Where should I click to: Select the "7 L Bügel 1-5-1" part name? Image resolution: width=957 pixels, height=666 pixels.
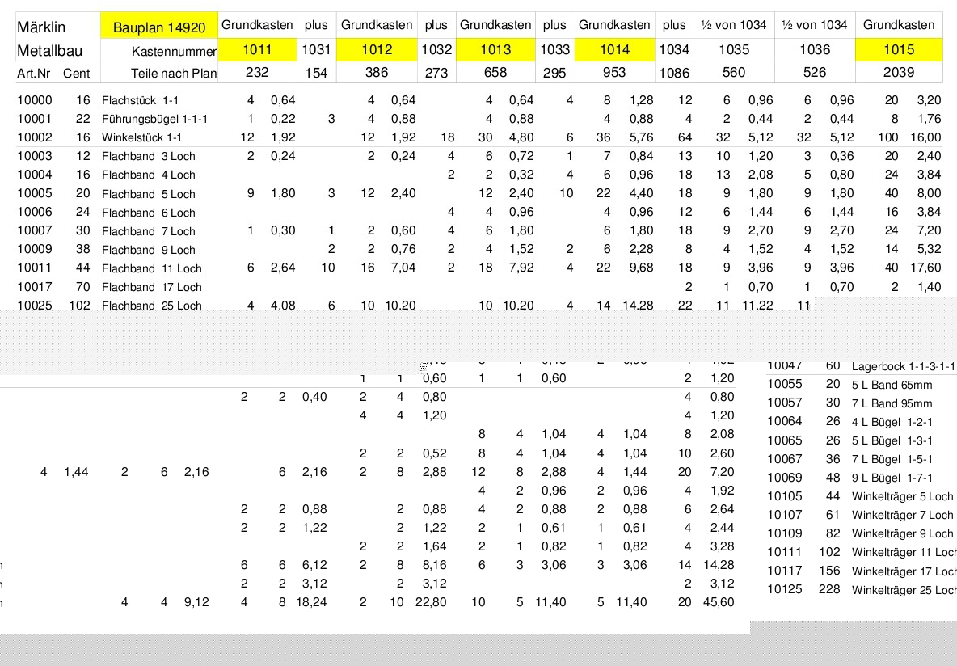[x=892, y=459]
